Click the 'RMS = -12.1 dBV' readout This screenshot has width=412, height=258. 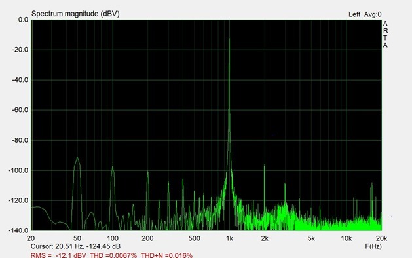coord(58,255)
